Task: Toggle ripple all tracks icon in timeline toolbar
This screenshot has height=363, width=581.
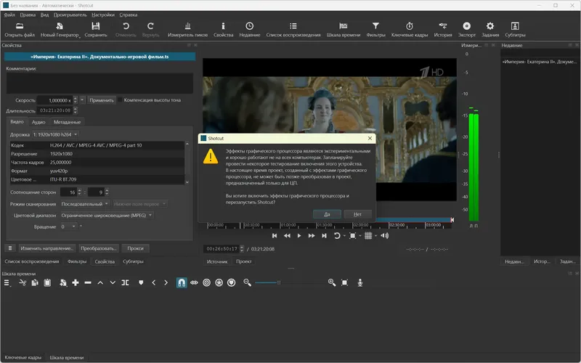Action: click(219, 282)
